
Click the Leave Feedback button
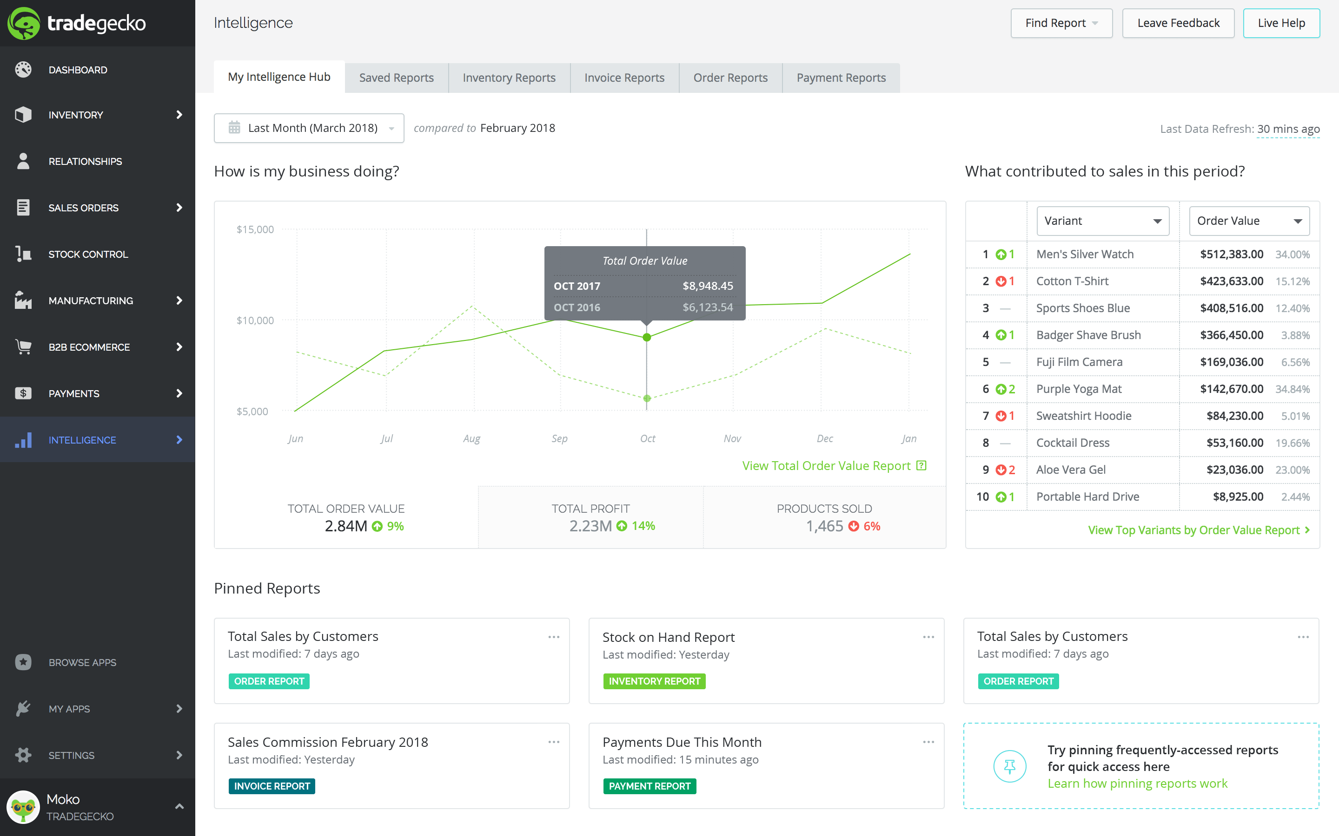1178,23
